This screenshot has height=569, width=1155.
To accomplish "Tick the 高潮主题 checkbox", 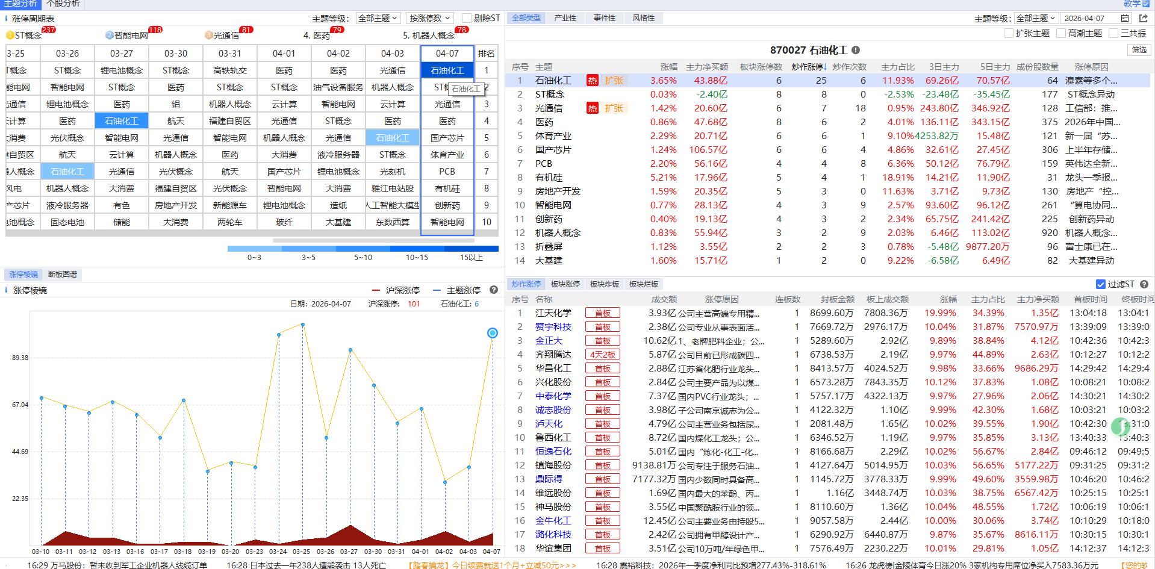I will [1061, 33].
